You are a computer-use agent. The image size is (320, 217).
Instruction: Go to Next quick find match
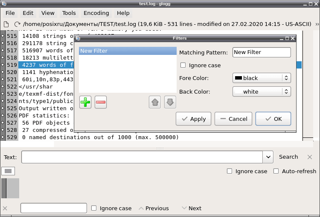192,208
